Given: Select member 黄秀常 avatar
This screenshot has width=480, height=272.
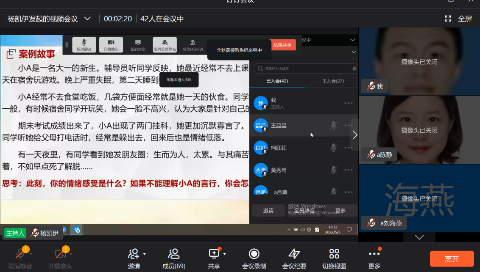Looking at the screenshot, I should 261,170.
